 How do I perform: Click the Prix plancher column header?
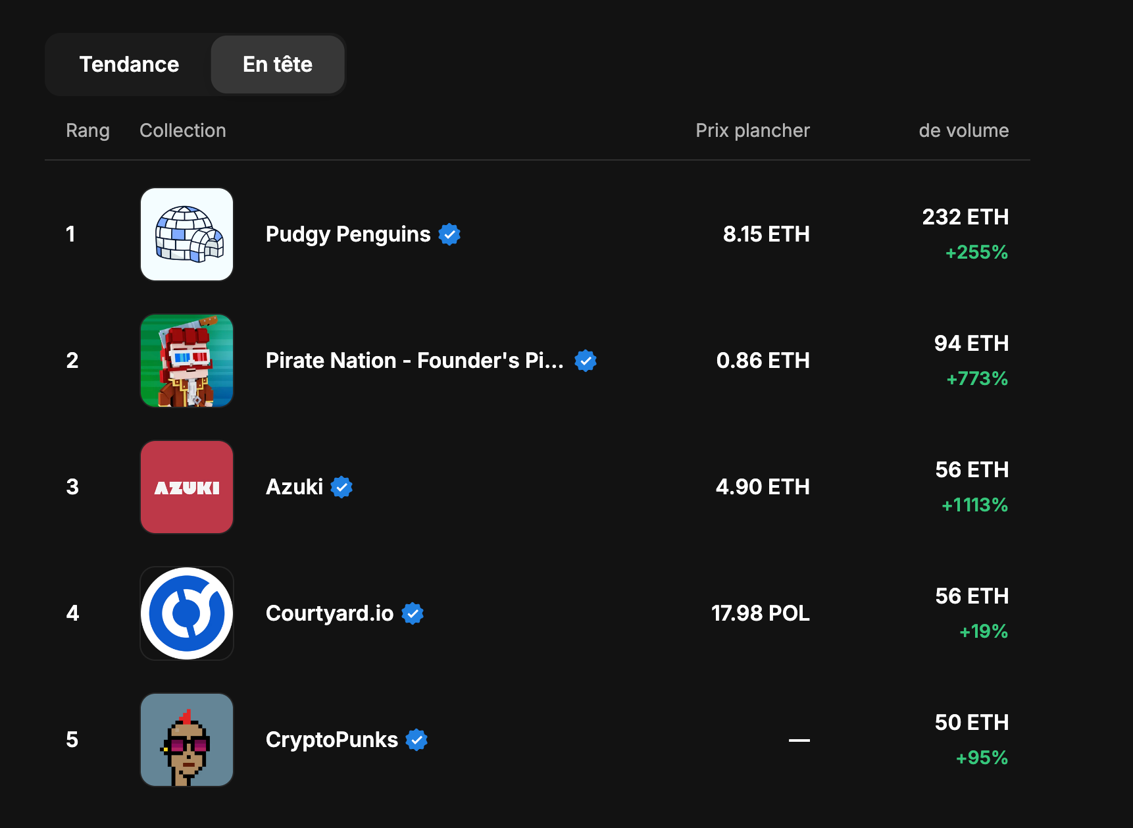(753, 130)
